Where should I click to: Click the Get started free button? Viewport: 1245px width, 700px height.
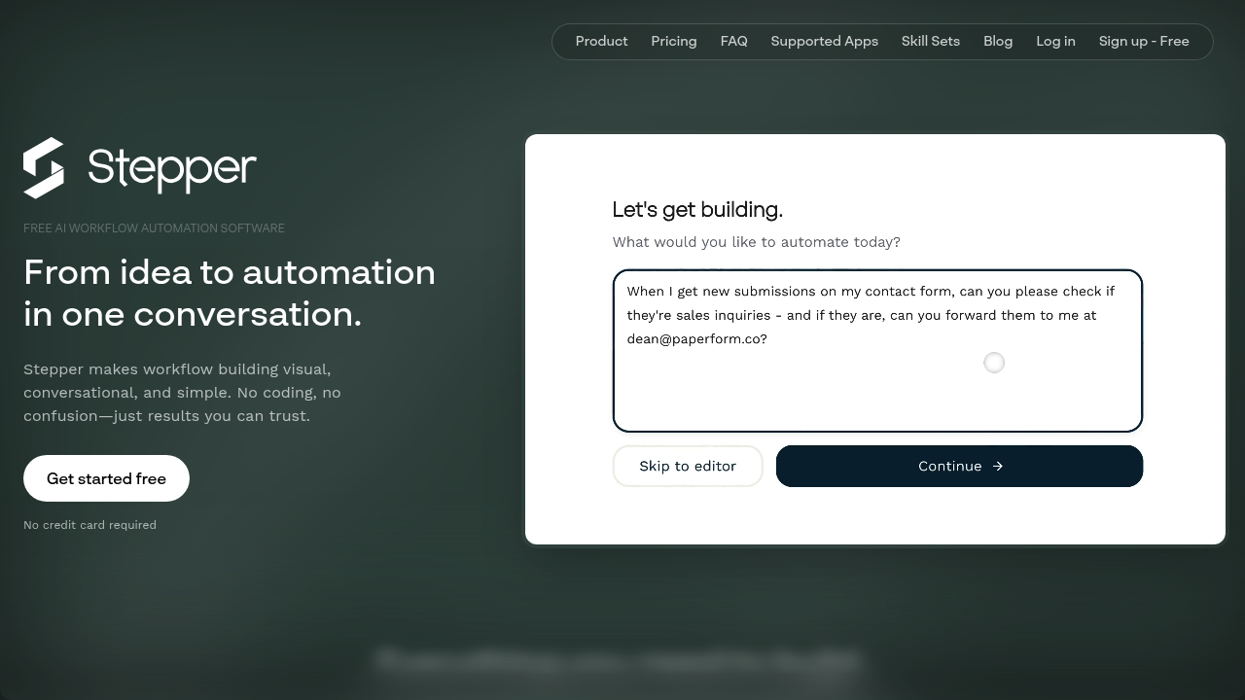(x=106, y=478)
